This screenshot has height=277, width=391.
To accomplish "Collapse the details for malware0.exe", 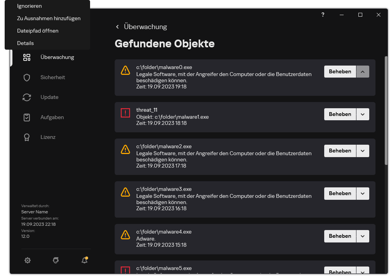I will pos(363,71).
